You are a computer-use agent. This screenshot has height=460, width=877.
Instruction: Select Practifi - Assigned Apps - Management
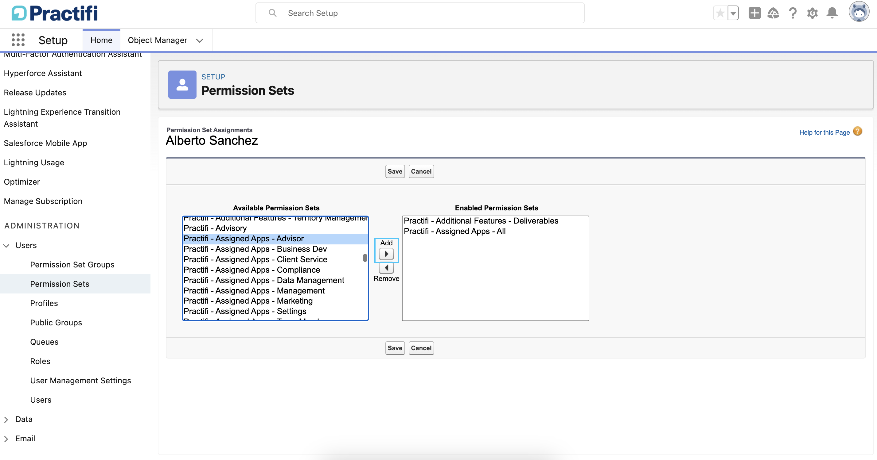[x=275, y=291]
